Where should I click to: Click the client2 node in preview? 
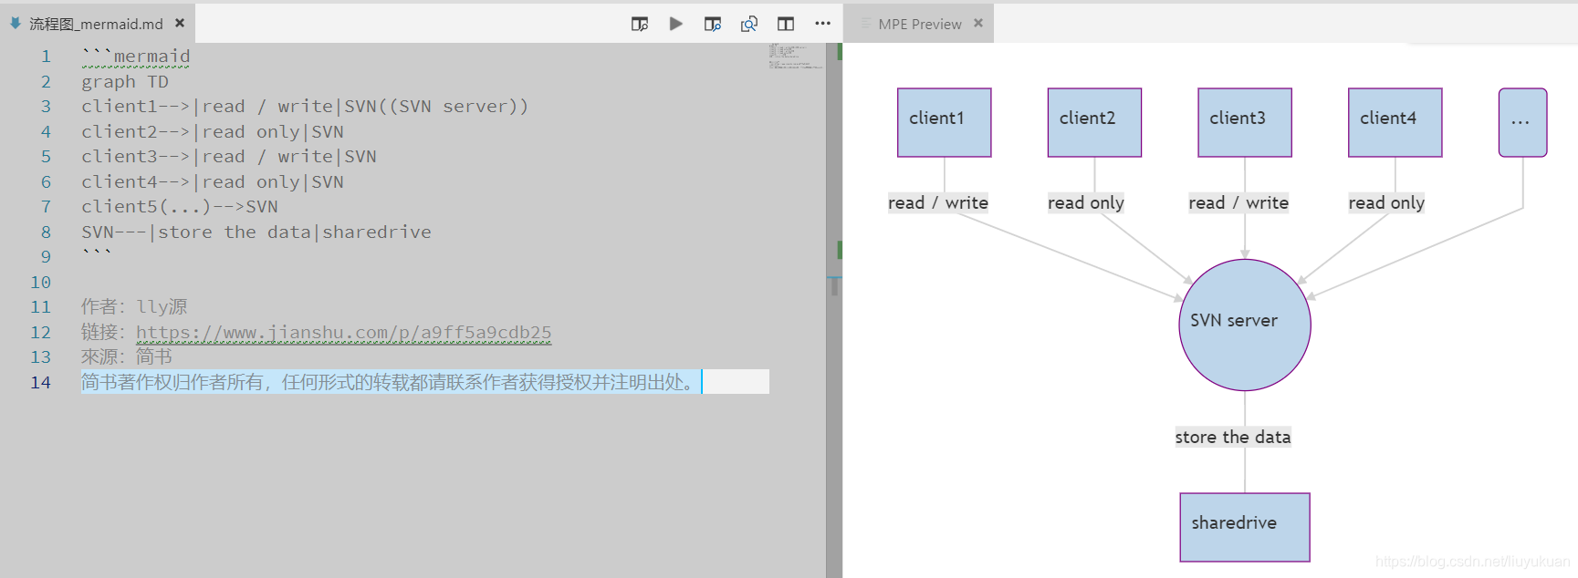coord(1094,122)
